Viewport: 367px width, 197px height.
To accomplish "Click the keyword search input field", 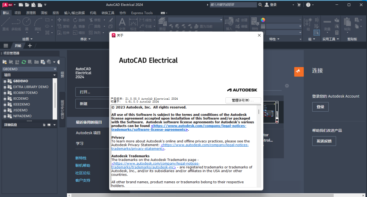I will tap(233, 5).
